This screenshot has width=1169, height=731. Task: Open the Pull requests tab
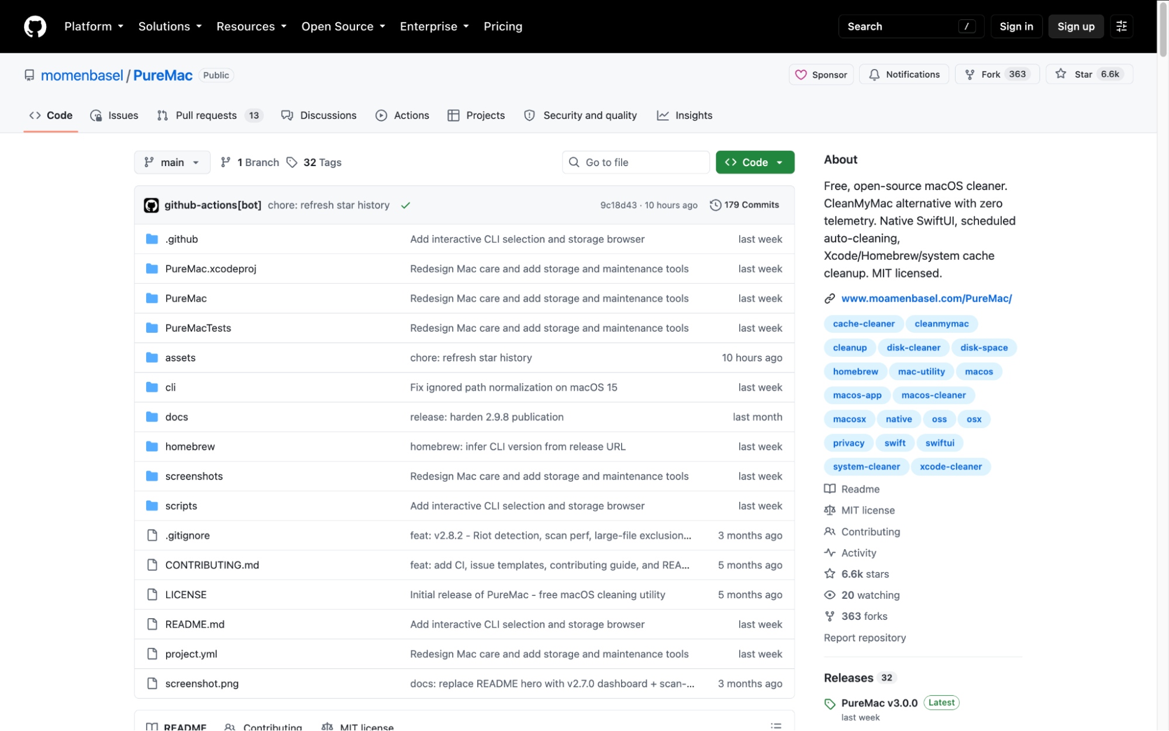211,116
